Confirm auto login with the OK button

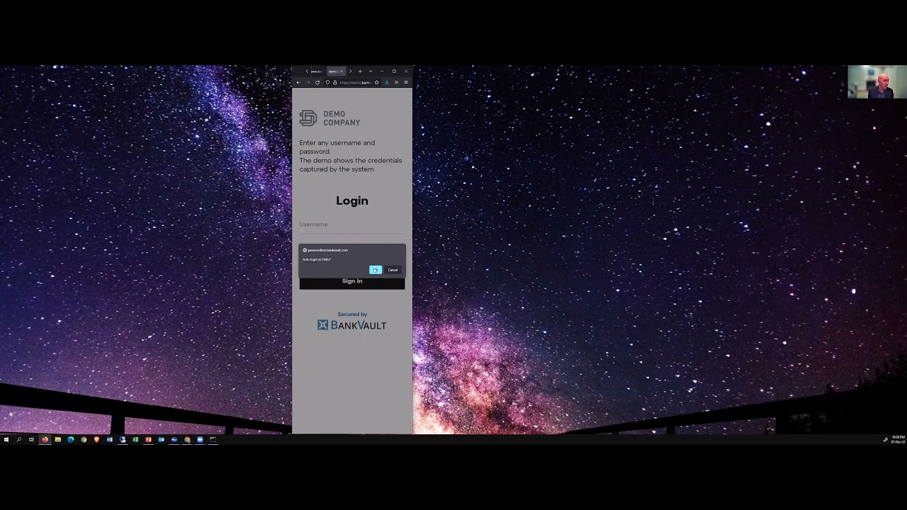[376, 270]
